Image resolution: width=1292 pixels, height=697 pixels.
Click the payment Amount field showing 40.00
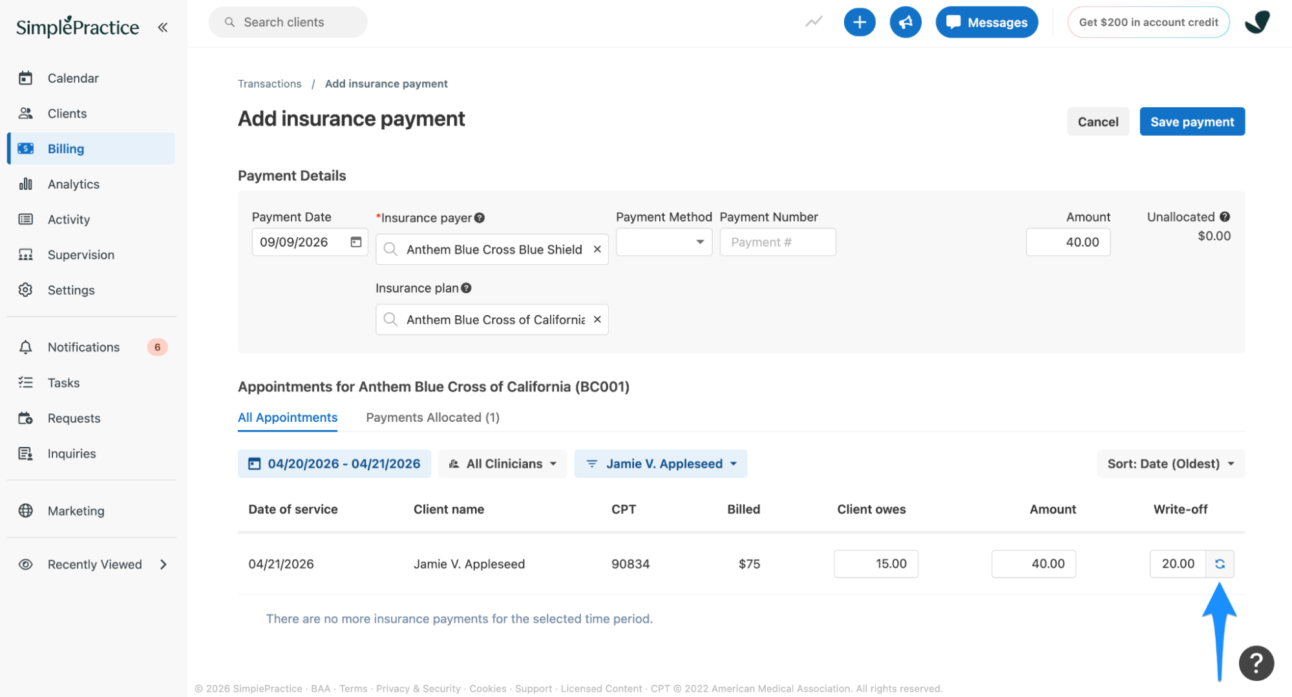click(x=1068, y=242)
